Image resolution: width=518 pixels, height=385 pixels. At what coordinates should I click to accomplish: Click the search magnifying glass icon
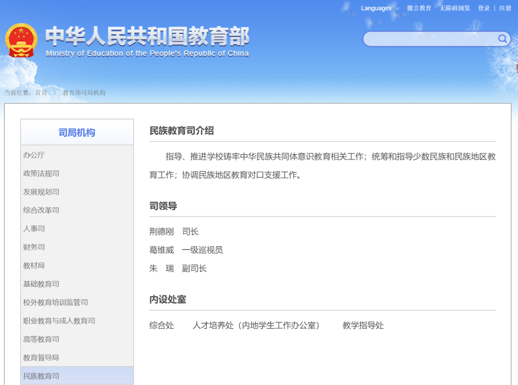point(502,39)
